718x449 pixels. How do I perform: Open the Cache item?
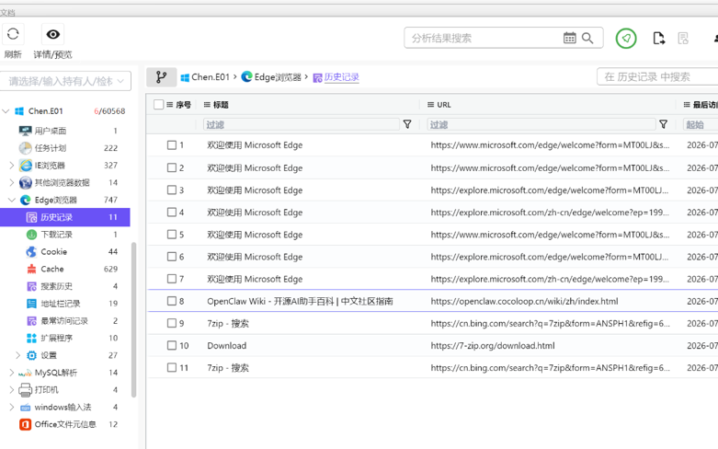pyautogui.click(x=51, y=269)
